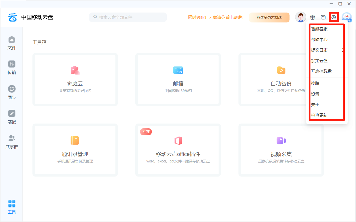Click the search magnifier icon

[95, 17]
